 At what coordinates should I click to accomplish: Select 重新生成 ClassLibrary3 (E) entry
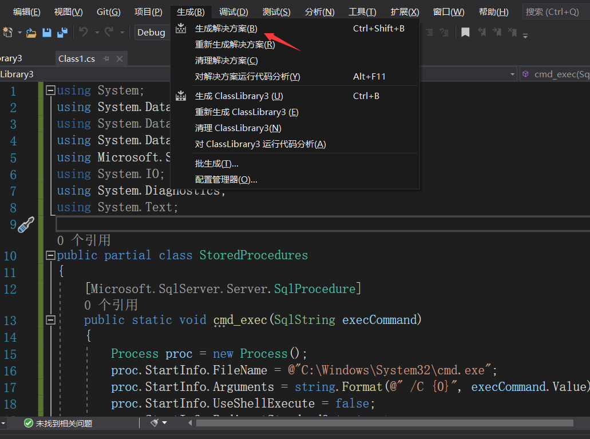tap(295, 112)
